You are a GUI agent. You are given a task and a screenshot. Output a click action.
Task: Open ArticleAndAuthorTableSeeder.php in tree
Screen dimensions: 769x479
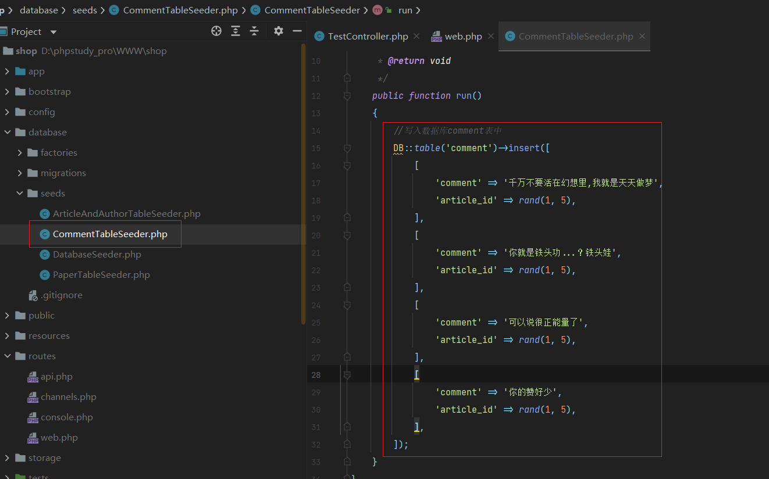pos(127,214)
